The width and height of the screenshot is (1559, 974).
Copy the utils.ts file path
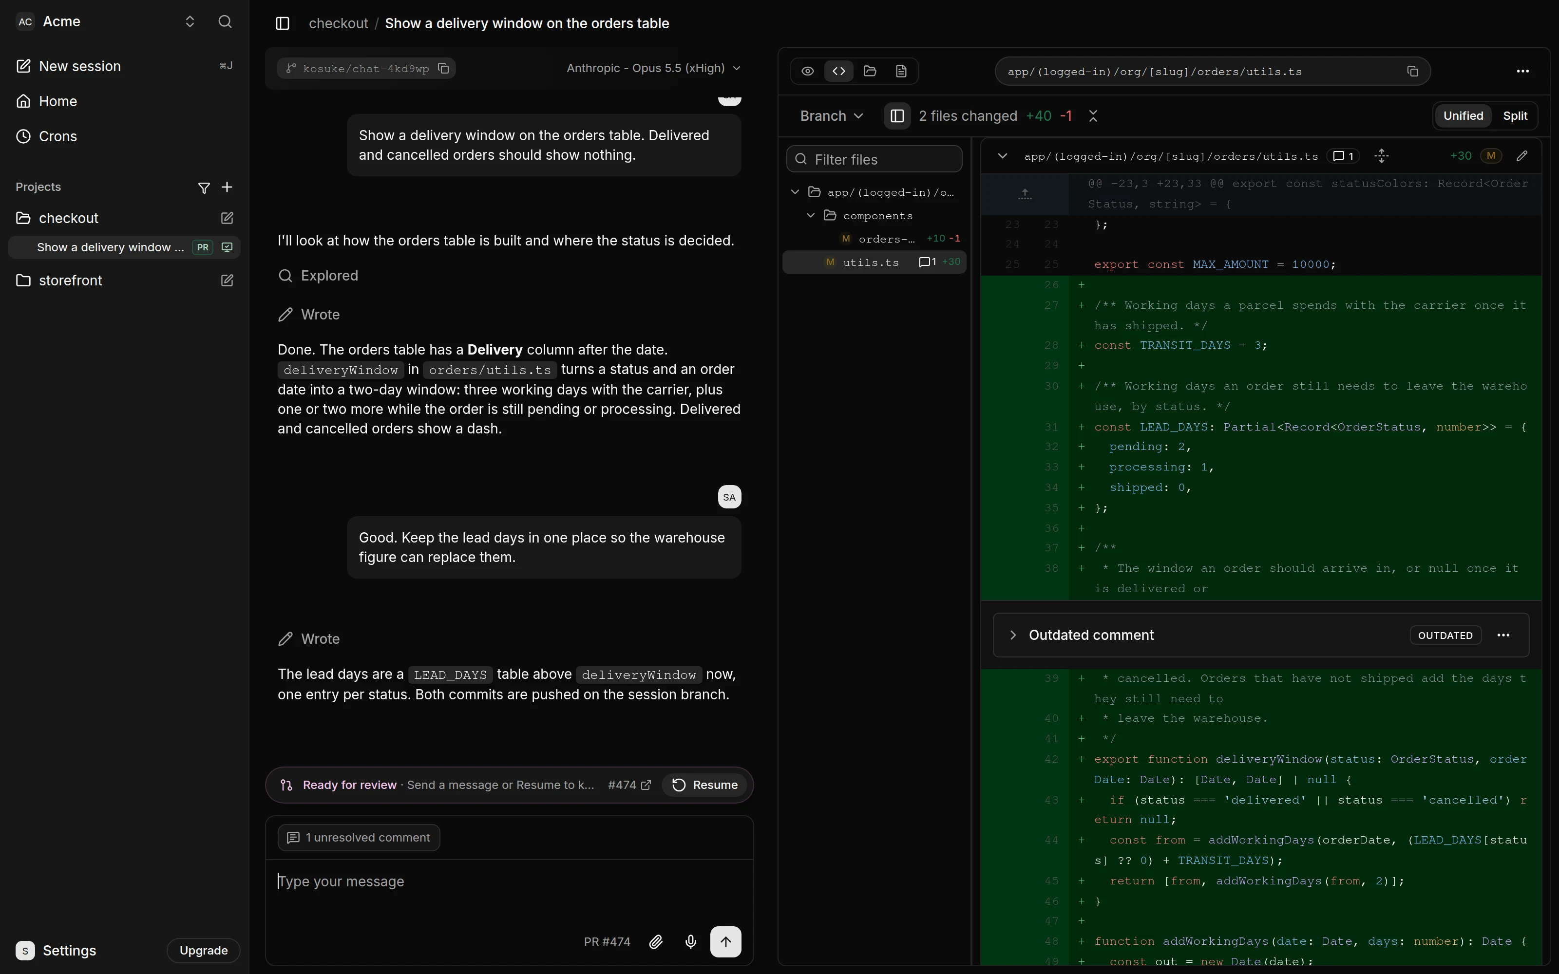coord(1413,72)
